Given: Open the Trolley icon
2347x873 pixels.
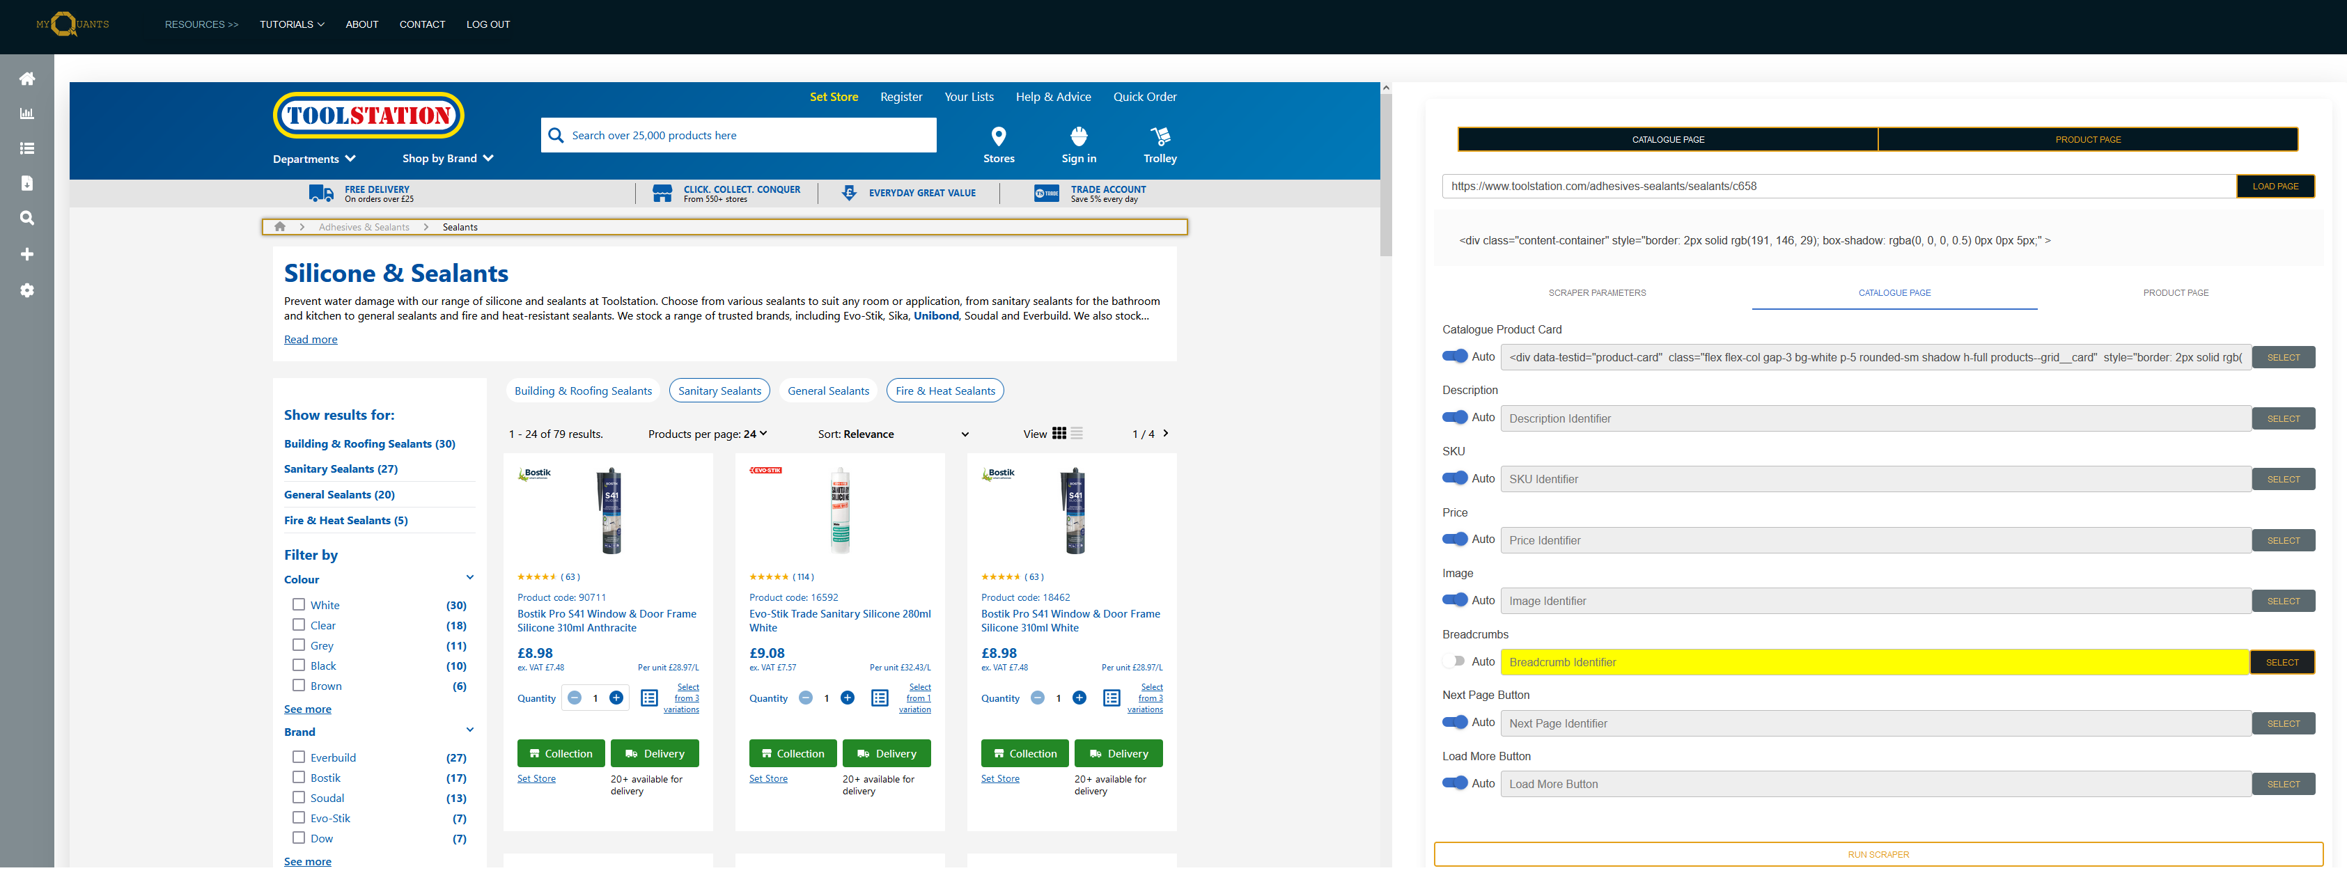Looking at the screenshot, I should pos(1160,136).
